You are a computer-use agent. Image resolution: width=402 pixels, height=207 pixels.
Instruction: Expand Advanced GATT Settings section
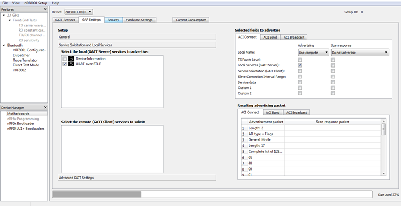(137, 178)
